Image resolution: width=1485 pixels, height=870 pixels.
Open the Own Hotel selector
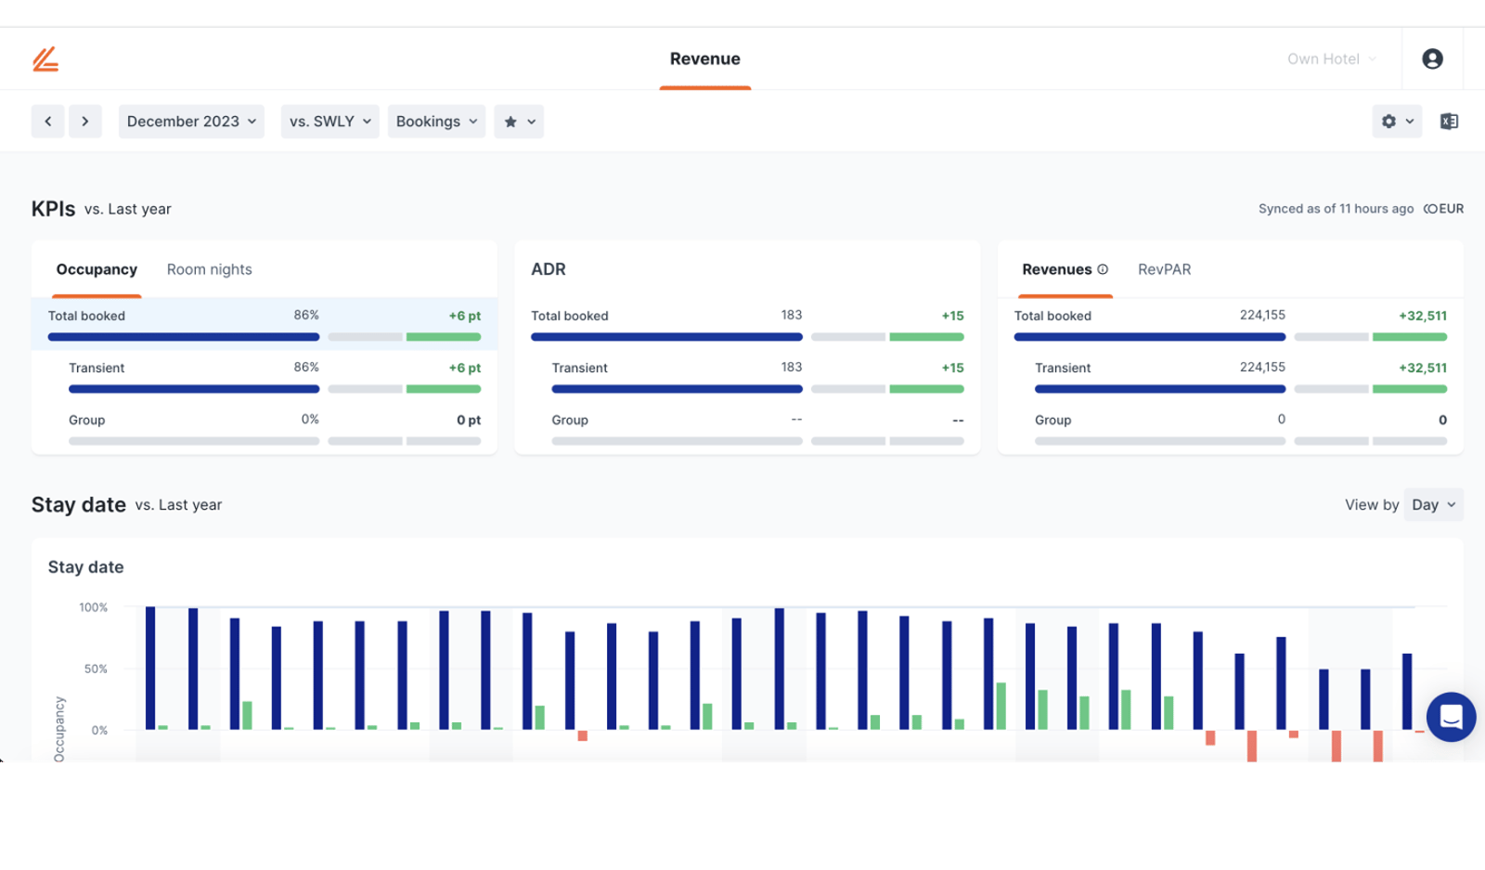click(x=1331, y=59)
